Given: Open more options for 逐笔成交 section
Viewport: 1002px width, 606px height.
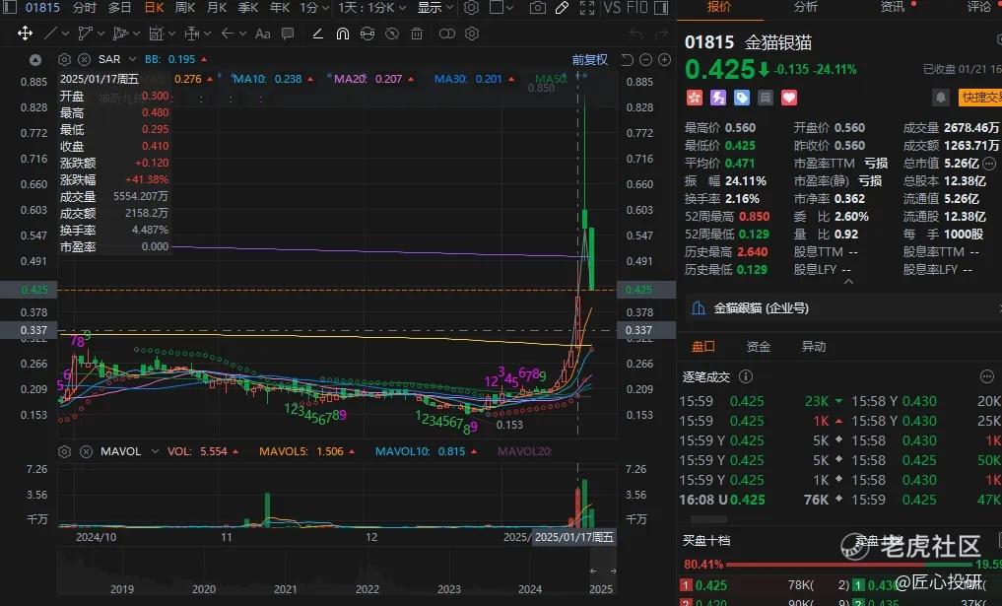Looking at the screenshot, I should point(986,376).
